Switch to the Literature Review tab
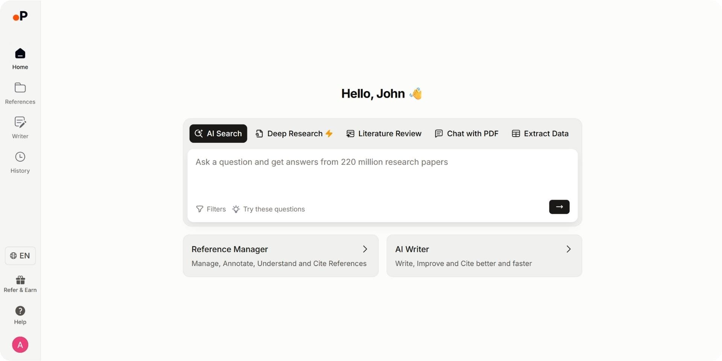Image resolution: width=722 pixels, height=361 pixels. pyautogui.click(x=384, y=133)
